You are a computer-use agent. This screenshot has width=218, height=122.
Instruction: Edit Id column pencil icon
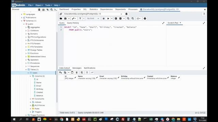[x=75, y=78]
